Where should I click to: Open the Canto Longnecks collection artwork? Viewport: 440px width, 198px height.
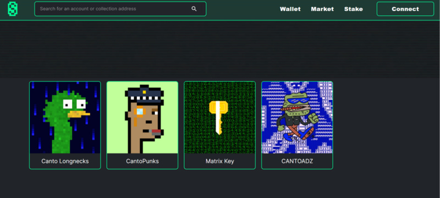coord(65,118)
